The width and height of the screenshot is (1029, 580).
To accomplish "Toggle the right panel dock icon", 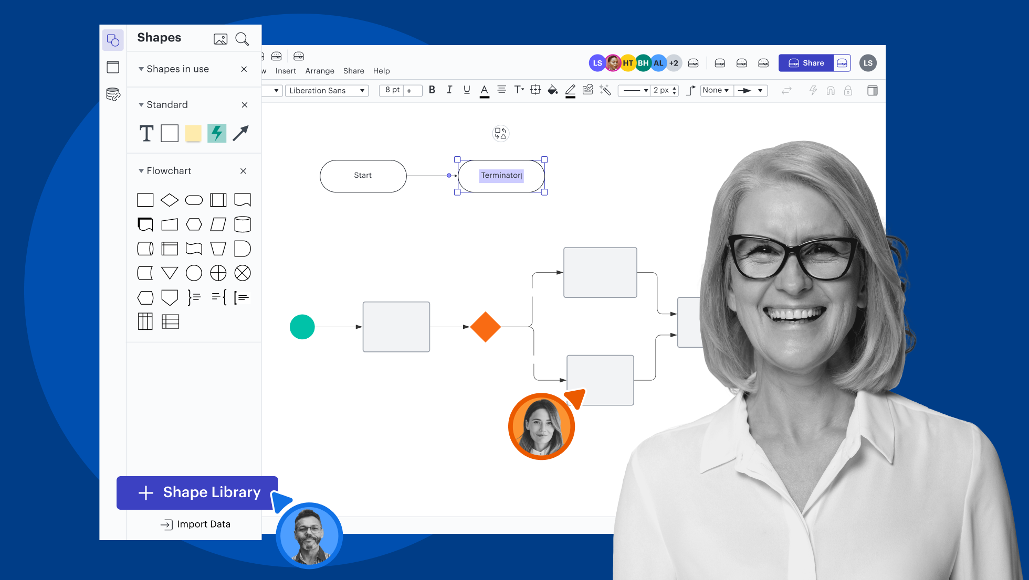I will tap(872, 90).
